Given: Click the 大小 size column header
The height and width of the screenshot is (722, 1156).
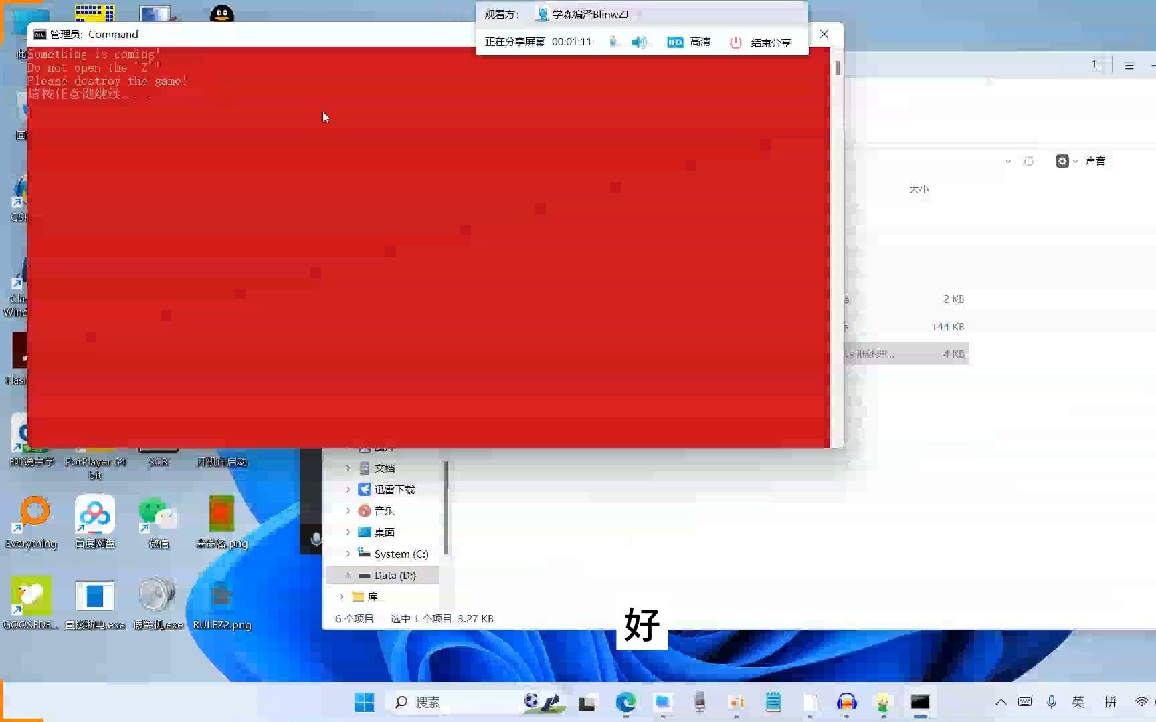Looking at the screenshot, I should click(x=919, y=189).
